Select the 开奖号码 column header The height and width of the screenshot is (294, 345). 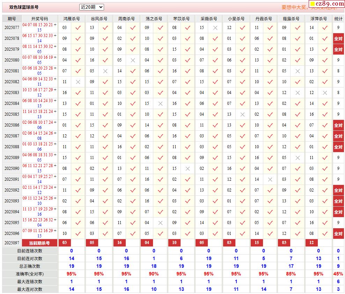click(39, 19)
